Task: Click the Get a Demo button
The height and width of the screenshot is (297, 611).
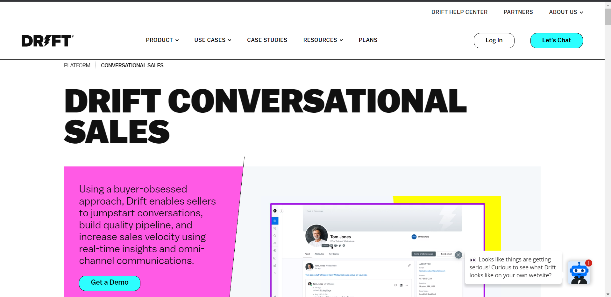Action: 110,283
